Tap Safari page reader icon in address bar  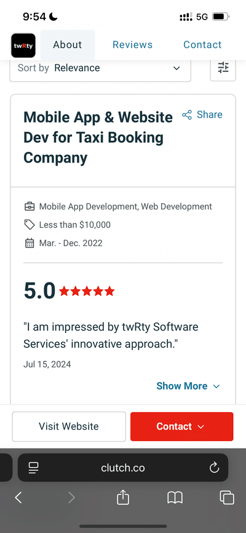point(34,468)
